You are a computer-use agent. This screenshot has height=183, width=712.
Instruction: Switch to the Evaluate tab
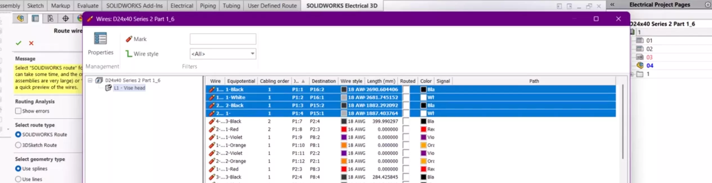tap(88, 6)
